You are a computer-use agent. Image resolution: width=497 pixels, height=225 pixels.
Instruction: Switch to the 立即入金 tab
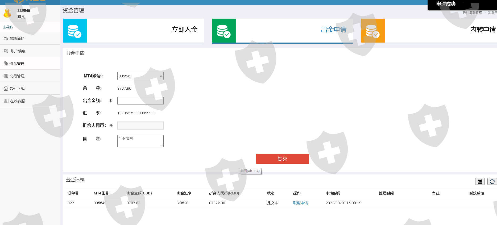[x=184, y=30]
